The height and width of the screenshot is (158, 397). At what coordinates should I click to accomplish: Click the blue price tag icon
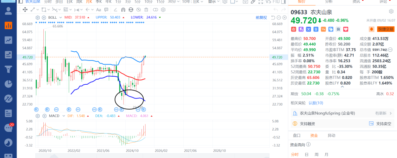(x=331, y=29)
